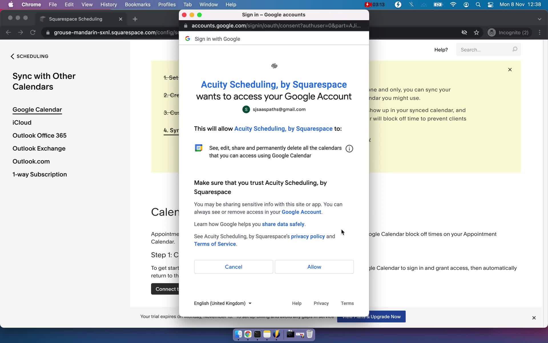
Task: Click Allow to grant Acuity Scheduling access
Action: click(x=314, y=267)
